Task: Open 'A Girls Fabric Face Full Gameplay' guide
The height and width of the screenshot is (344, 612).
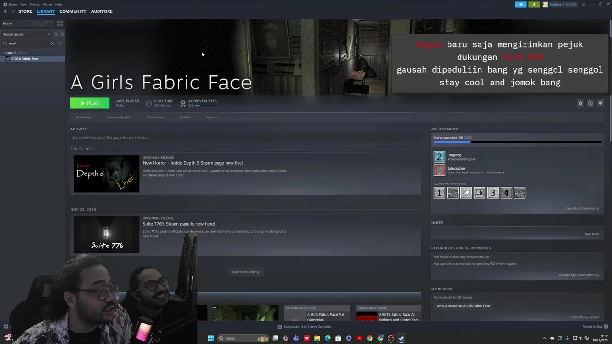Action: 317,313
